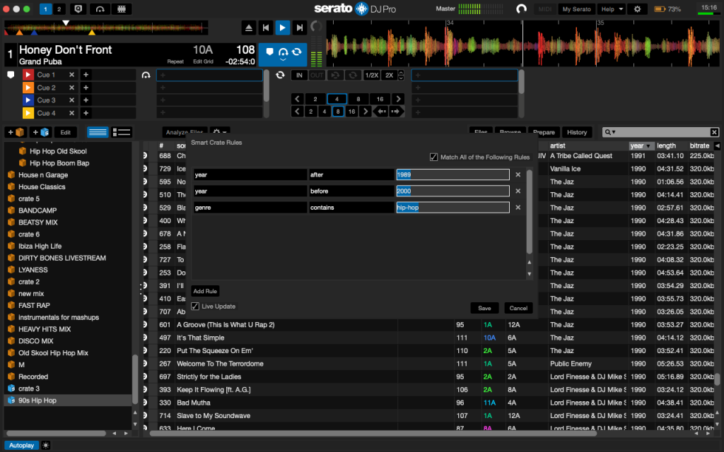Skip to next track in deck
This screenshot has height=452, width=724.
[x=299, y=28]
